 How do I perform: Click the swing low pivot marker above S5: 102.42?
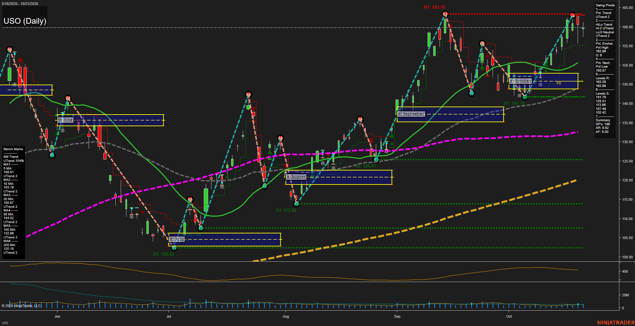coord(173,248)
